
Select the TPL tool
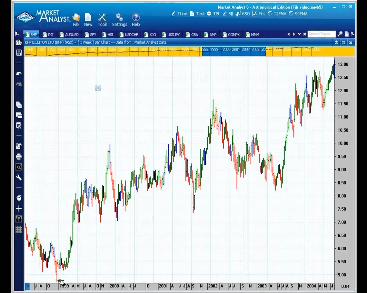(214, 14)
